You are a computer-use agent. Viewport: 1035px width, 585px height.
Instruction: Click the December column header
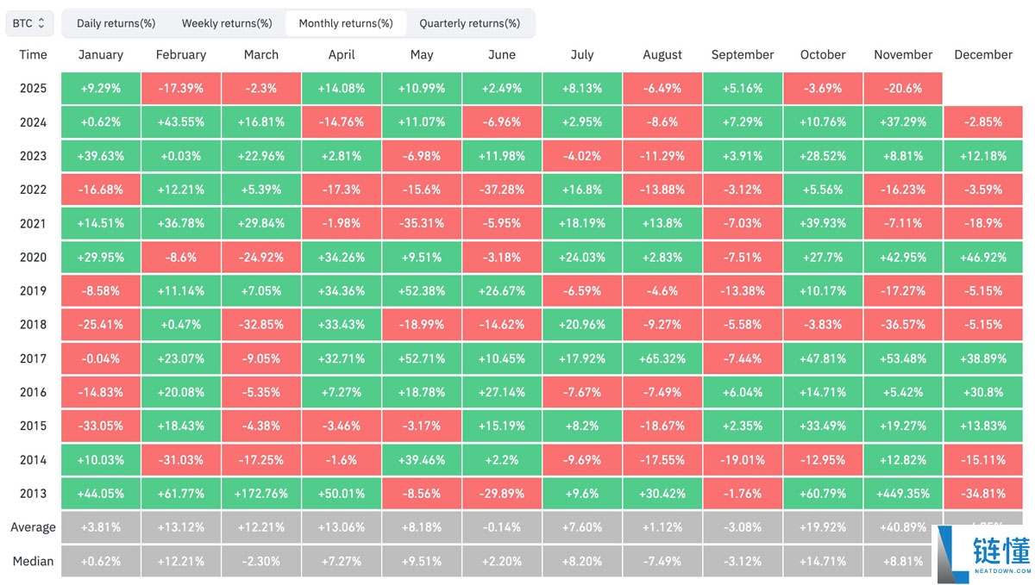click(983, 54)
